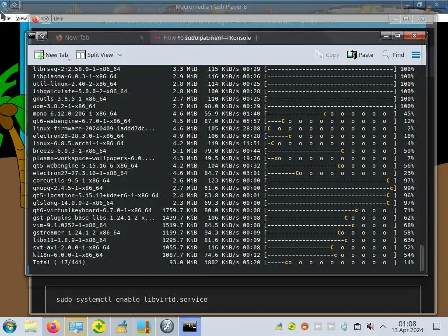
Task: Click the show desktop button in the taskbar
Action: (x=437, y=326)
